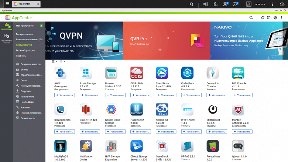Viewport: 288px width, 162px height.
Task: Open the PrestaShop app icon
Action: (x=213, y=146)
